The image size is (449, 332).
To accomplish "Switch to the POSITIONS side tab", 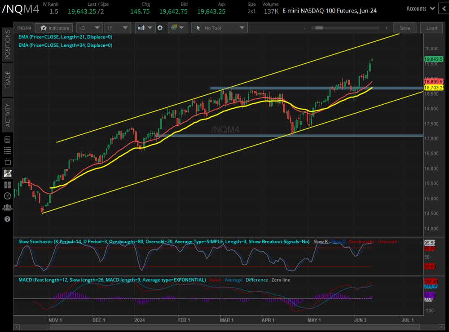I will point(8,44).
